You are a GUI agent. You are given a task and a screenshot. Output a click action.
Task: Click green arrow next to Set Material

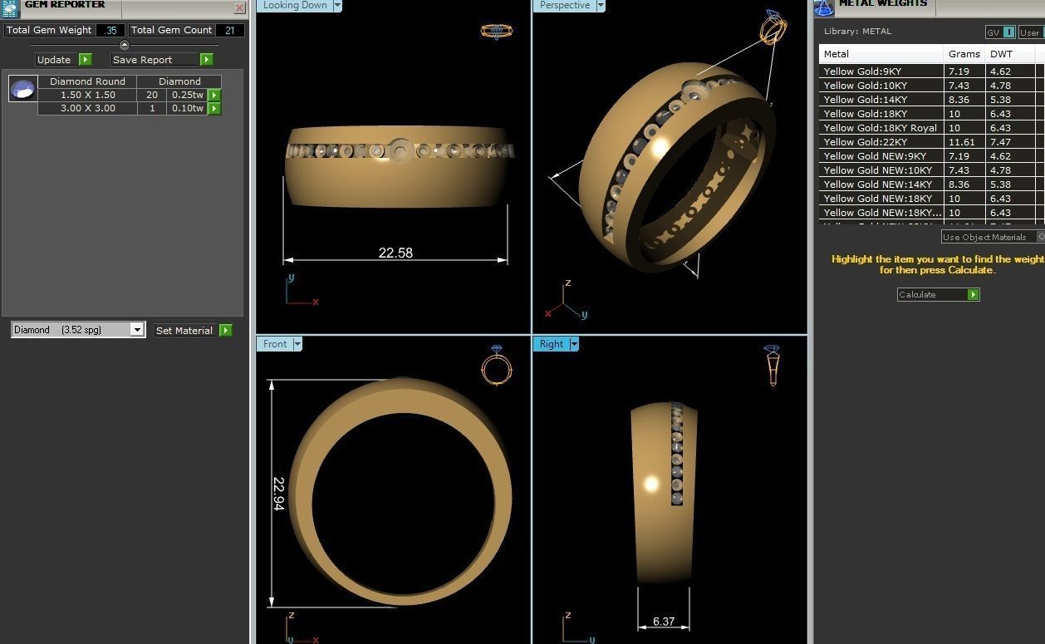225,331
